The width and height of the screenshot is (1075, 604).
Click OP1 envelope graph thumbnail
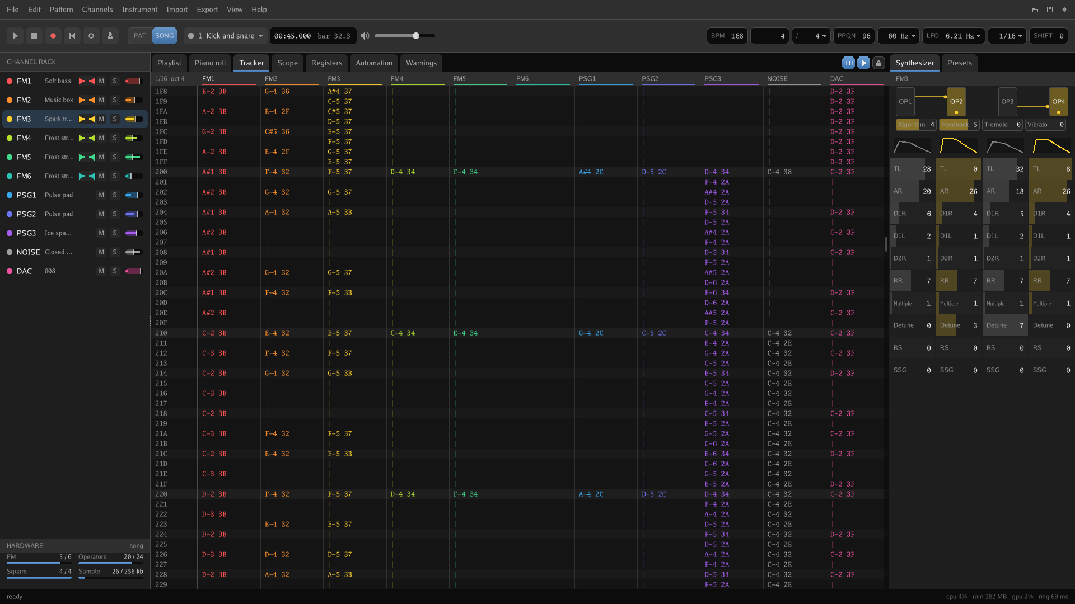point(912,146)
